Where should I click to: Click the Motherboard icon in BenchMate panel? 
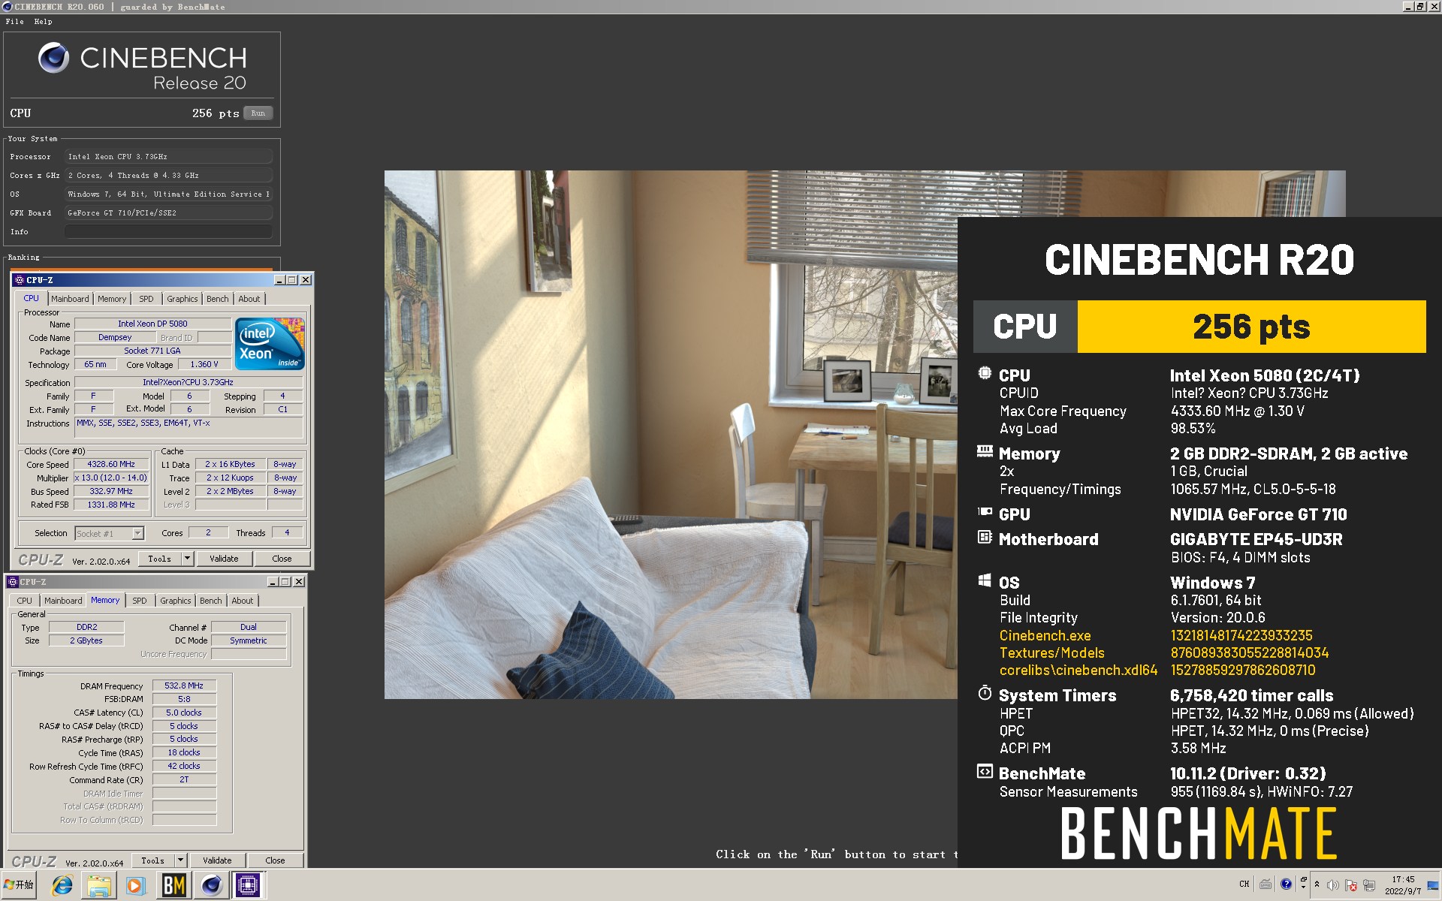985,537
